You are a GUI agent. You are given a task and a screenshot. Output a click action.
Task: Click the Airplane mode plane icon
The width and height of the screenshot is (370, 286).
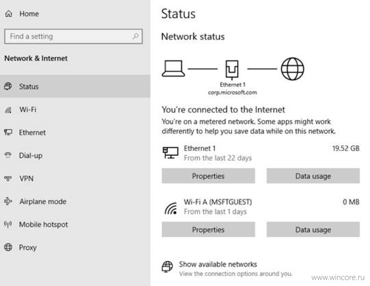(x=8, y=201)
